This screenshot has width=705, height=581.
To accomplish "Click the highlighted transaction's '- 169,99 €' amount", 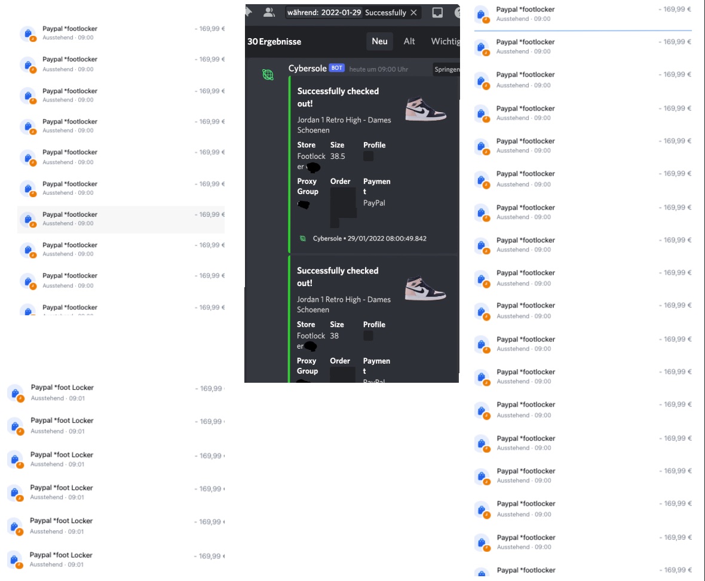I will tap(210, 214).
